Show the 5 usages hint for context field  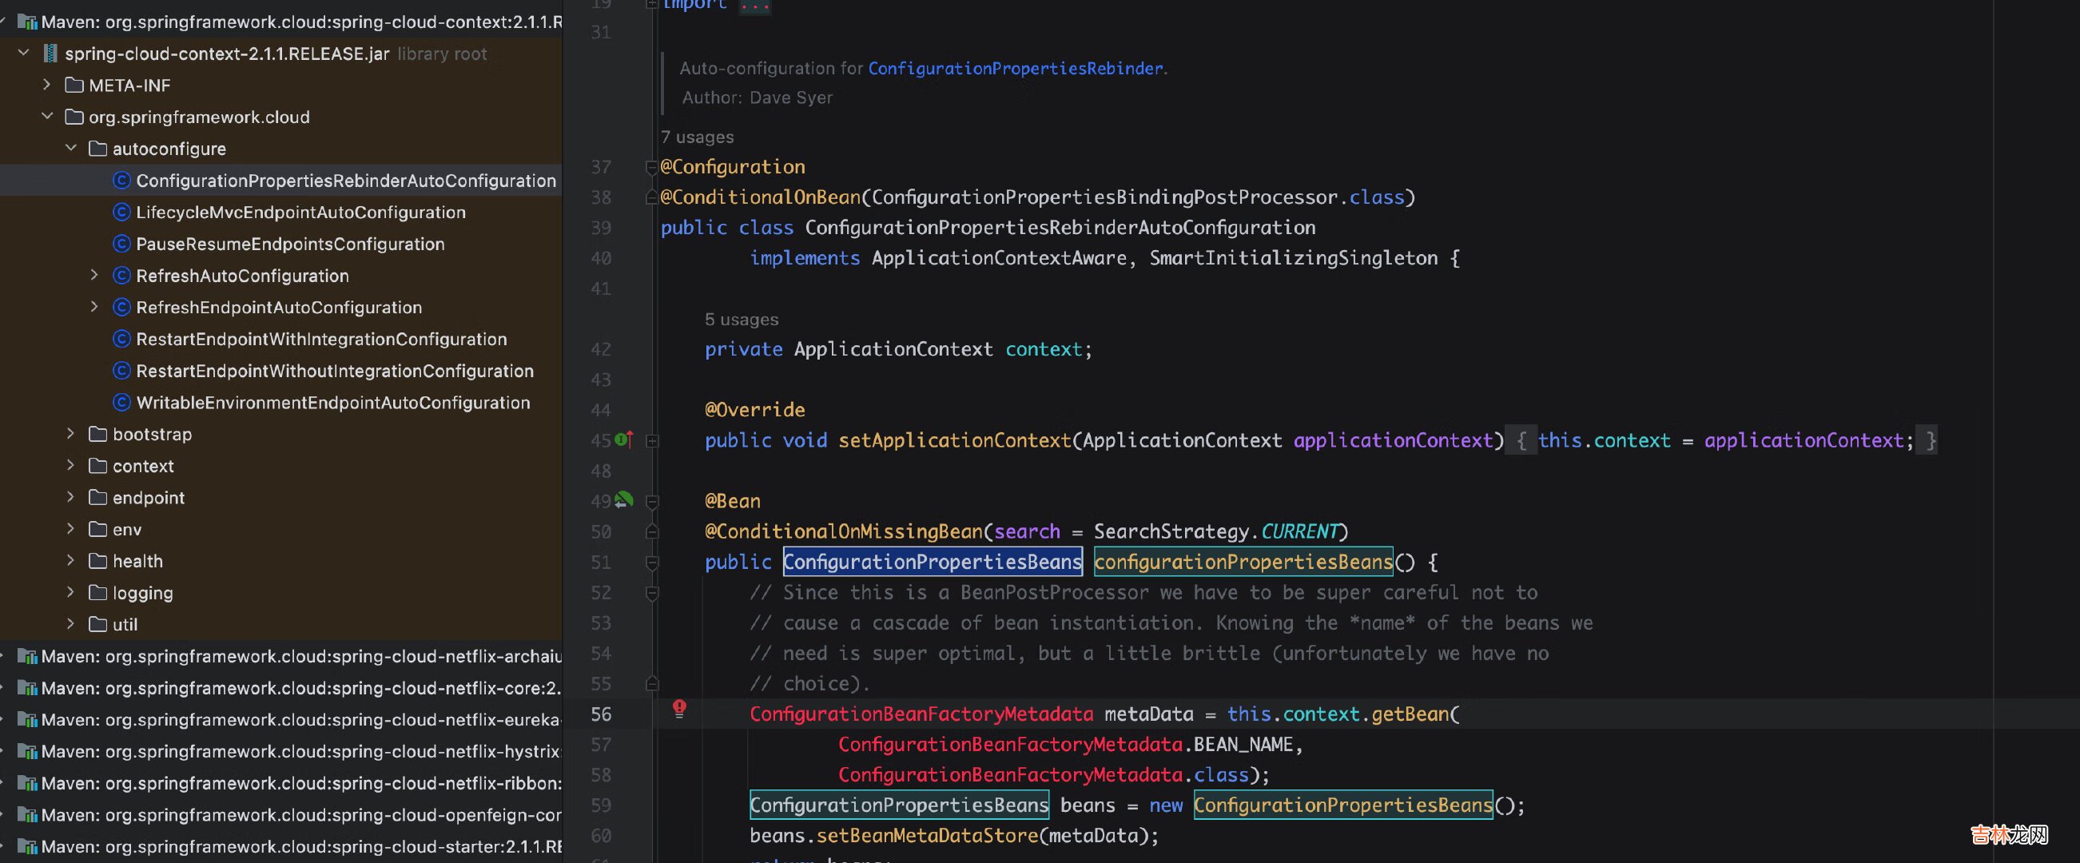pos(742,319)
